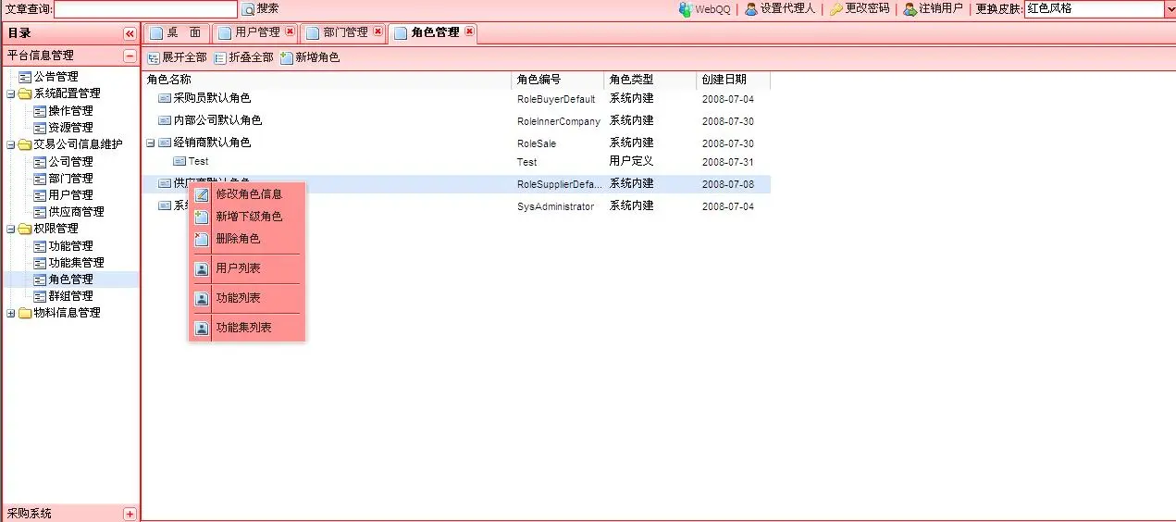Click the 交易公司信息维护 folder icon

click(25, 144)
